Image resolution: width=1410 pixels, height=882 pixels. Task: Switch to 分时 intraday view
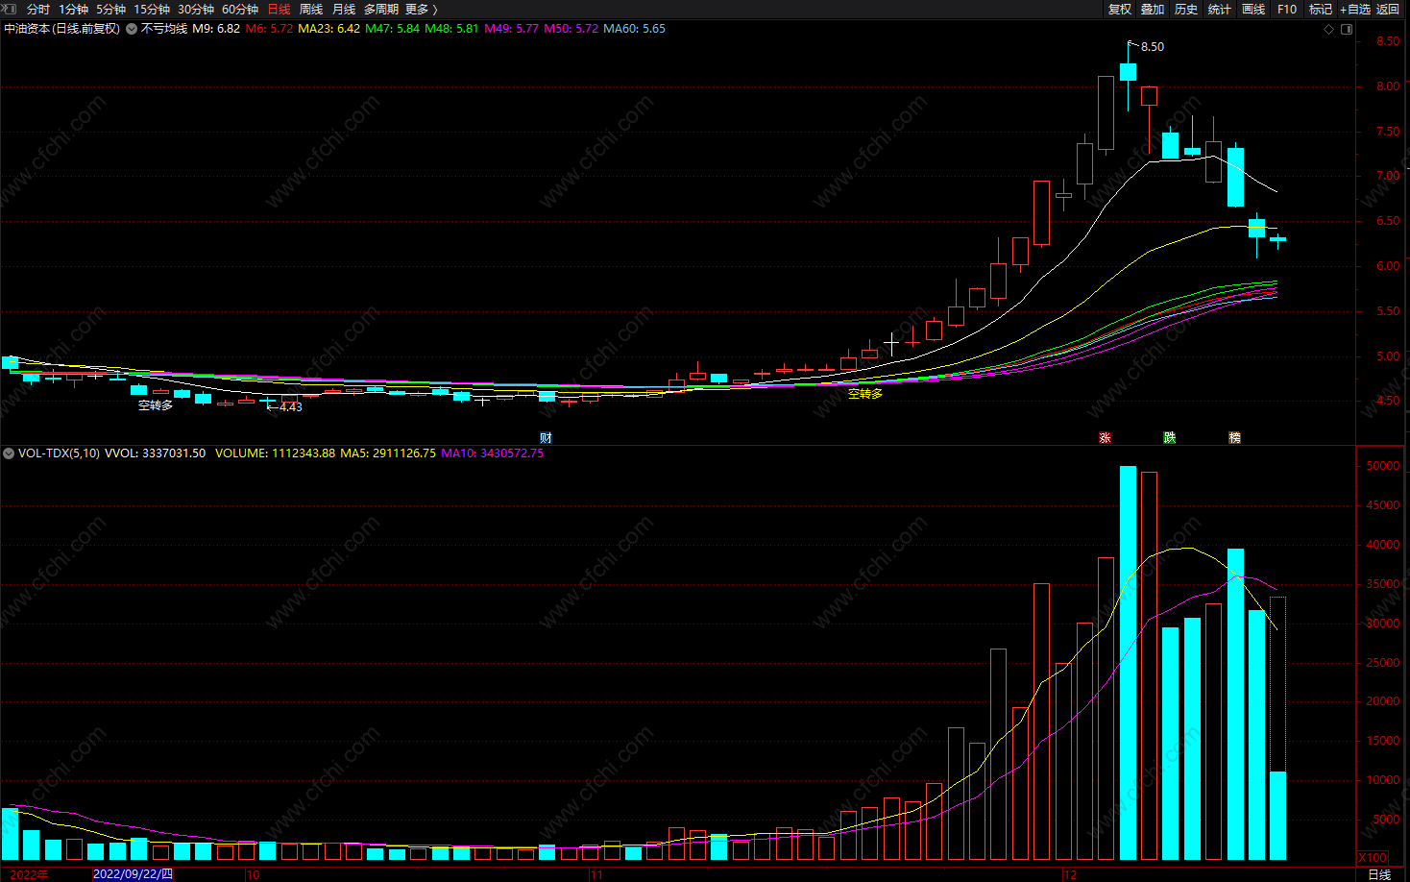(38, 9)
